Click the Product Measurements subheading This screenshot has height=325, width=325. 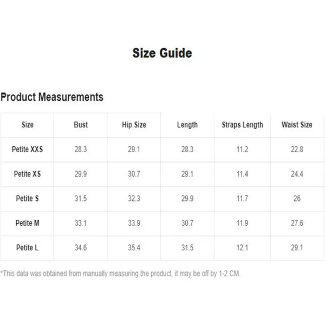(x=52, y=97)
